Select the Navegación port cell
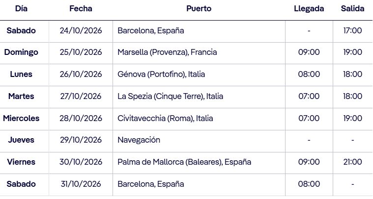This screenshot has width=373, height=199. (139, 140)
